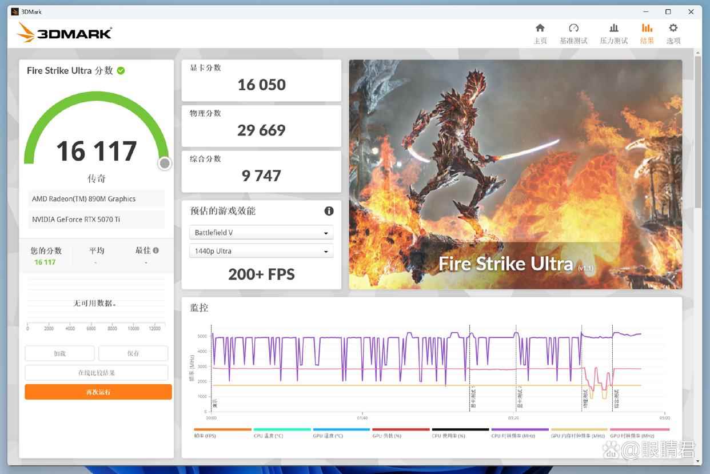
Task: Click the 3DMark app icon in title bar
Action: tap(15, 11)
